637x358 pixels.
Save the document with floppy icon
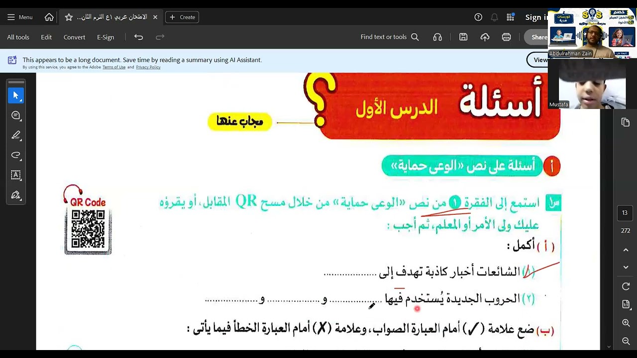pyautogui.click(x=463, y=37)
